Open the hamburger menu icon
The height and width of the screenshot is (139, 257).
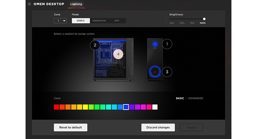coord(29,4)
